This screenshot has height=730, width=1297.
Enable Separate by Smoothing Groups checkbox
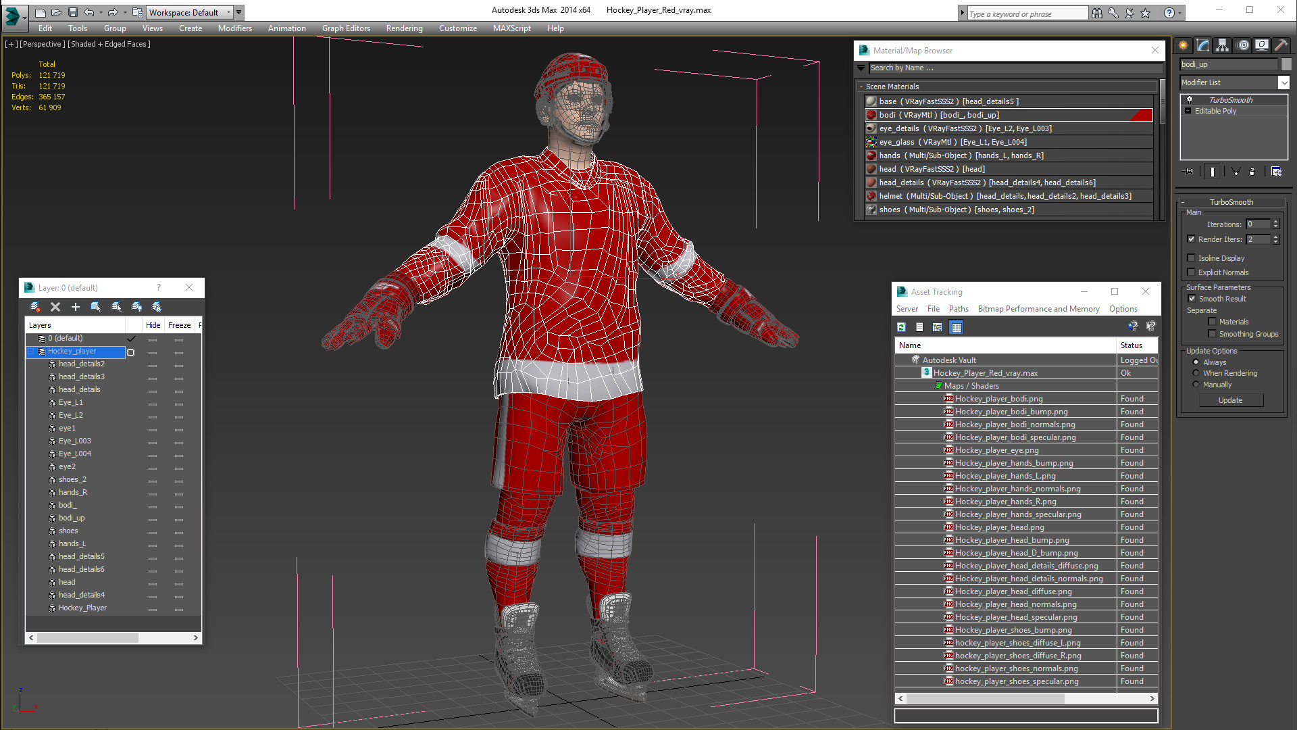1212,334
